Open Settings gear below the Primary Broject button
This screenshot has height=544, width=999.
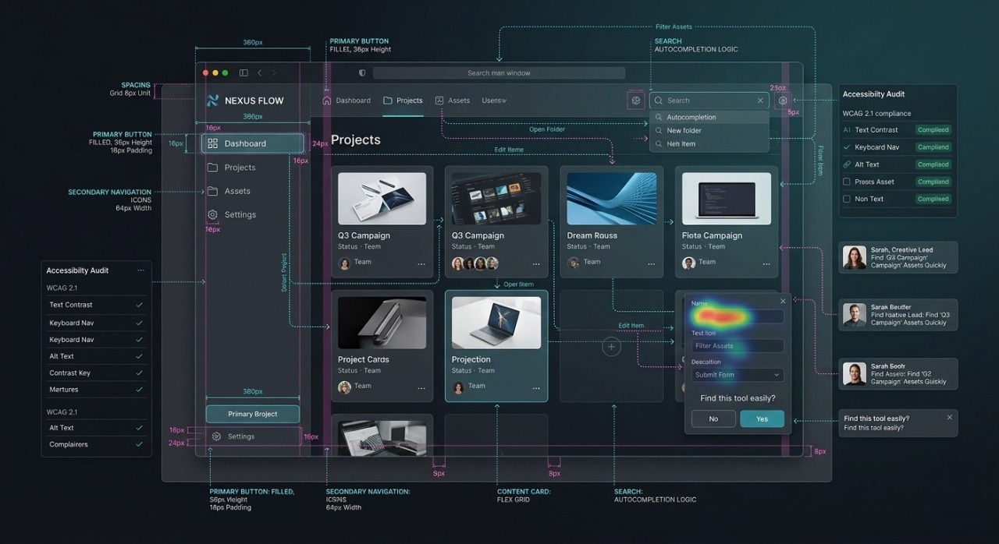coord(217,436)
